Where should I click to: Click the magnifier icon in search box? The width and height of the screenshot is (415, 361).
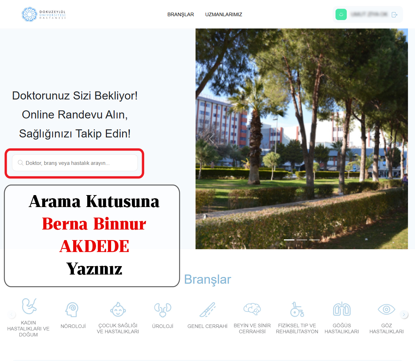(x=20, y=163)
